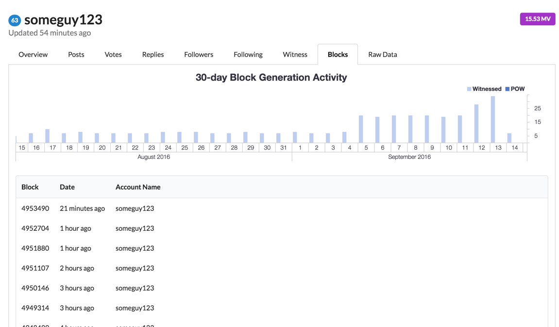559x327 pixels.
Task: Show the Followers tab
Action: point(199,54)
